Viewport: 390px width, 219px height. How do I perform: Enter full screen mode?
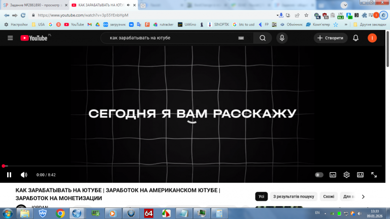click(x=374, y=175)
